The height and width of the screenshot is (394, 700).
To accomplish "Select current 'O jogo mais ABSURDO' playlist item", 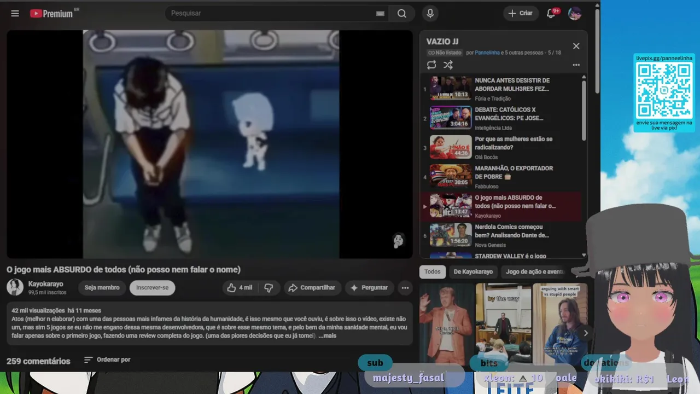I will point(500,206).
